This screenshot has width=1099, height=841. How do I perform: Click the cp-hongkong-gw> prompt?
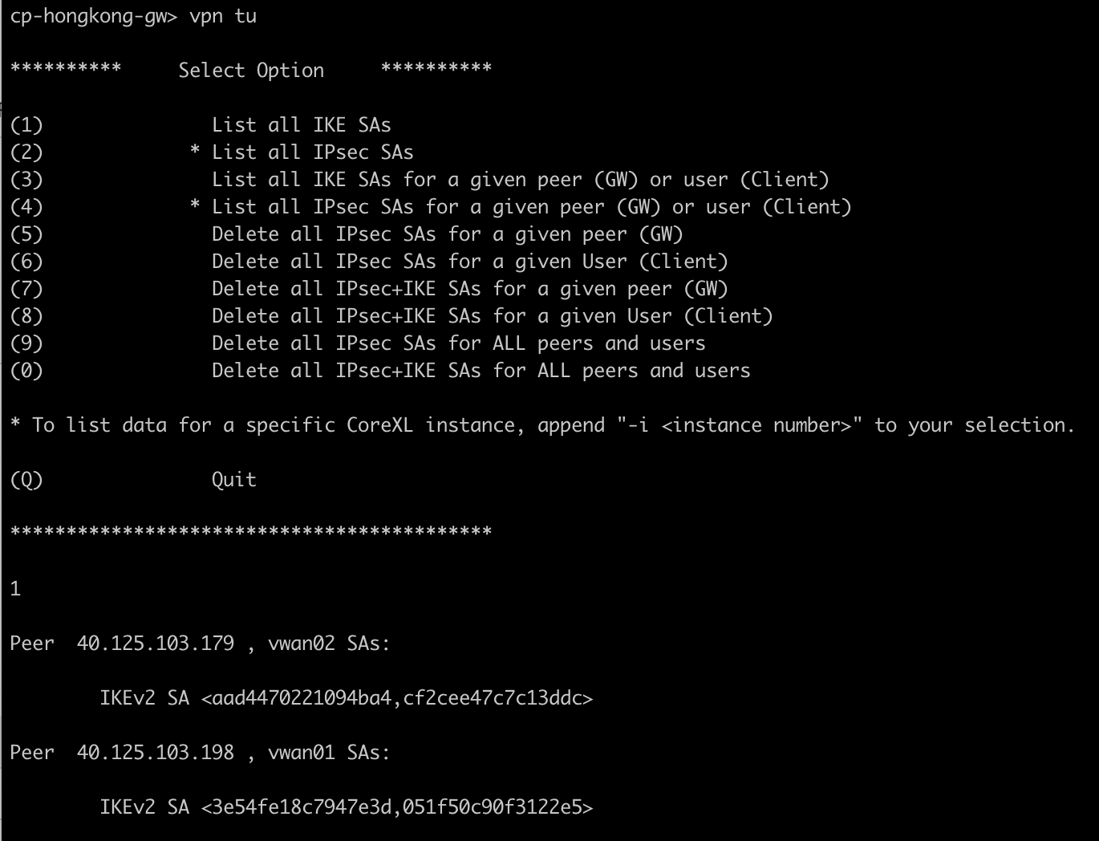pos(94,16)
